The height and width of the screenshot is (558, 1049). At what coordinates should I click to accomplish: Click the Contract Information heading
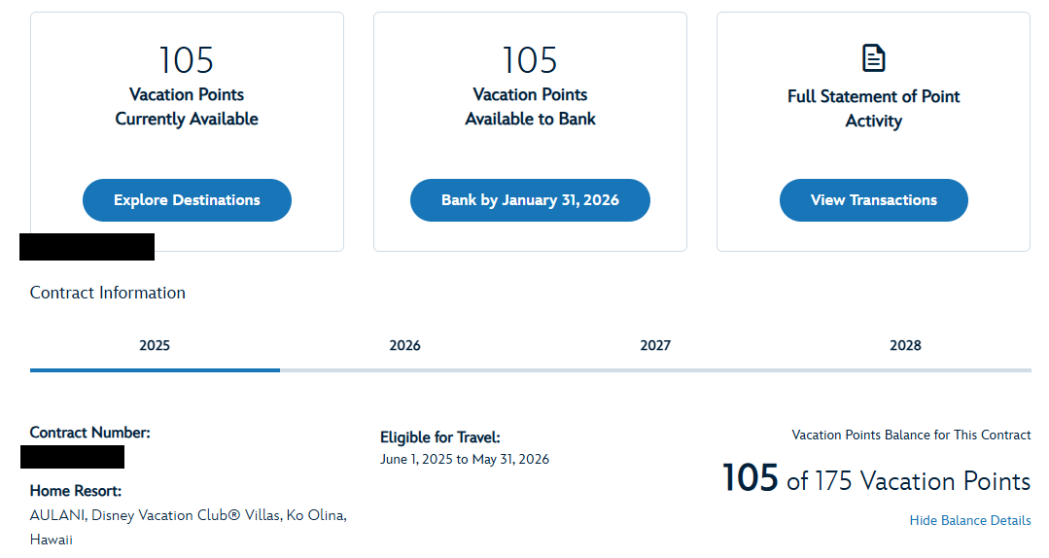point(108,293)
